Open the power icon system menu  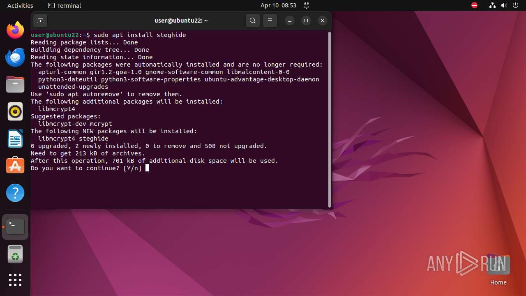516,5
